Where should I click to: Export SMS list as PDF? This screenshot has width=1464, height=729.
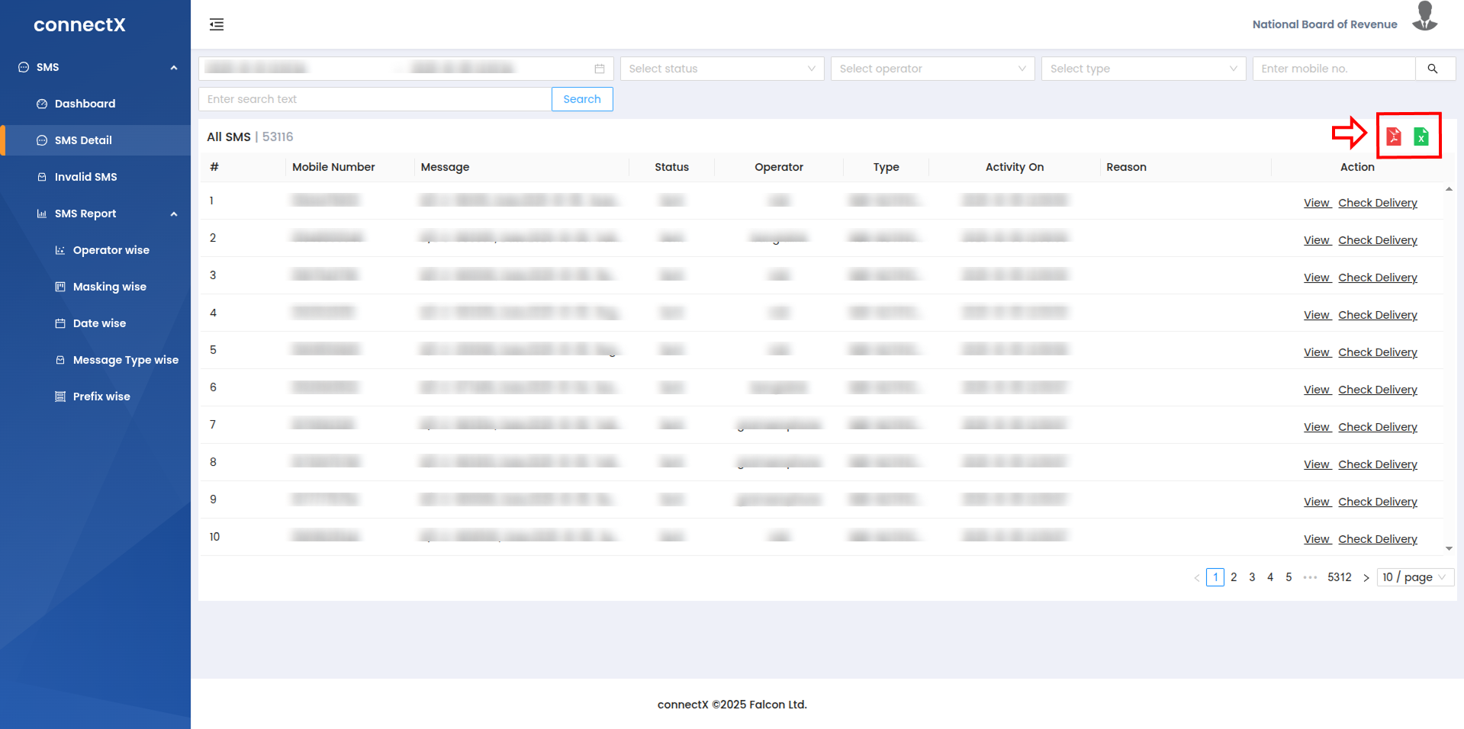click(x=1394, y=136)
